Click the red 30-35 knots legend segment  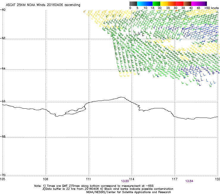point(180,4)
